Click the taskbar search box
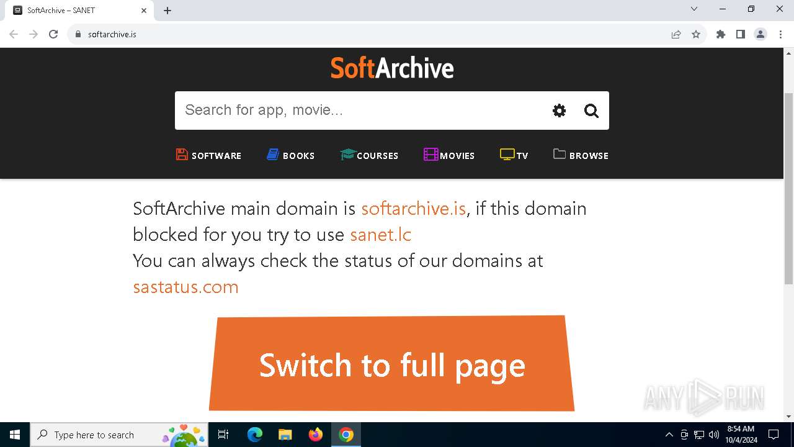 click(119, 435)
